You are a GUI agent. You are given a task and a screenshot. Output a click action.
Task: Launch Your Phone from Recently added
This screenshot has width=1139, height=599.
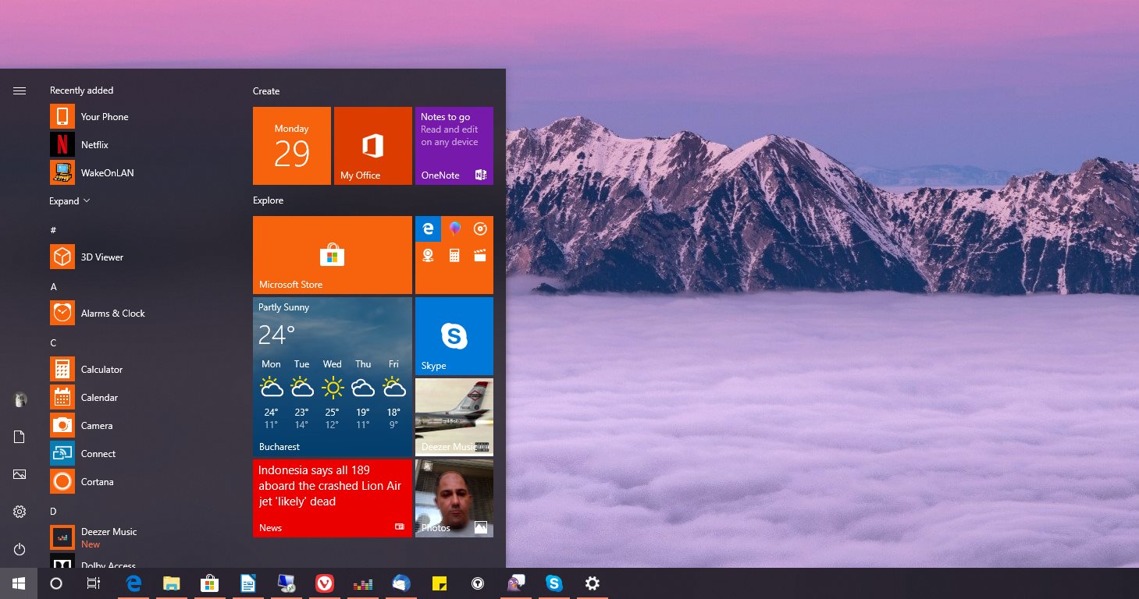139,117
